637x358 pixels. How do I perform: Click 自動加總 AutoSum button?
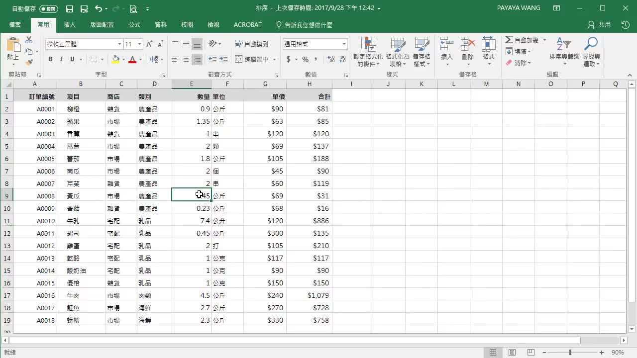[x=522, y=40]
